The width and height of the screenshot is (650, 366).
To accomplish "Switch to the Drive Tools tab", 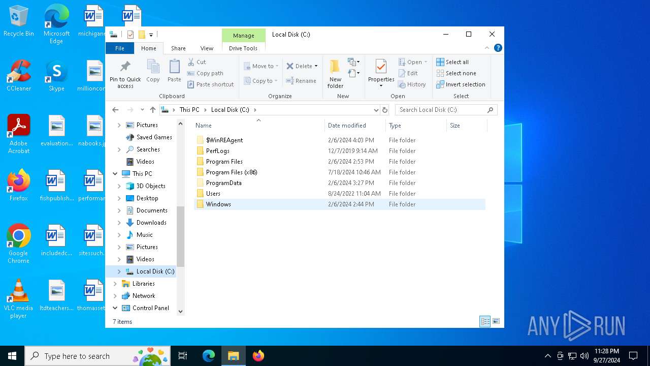I will coord(243,48).
